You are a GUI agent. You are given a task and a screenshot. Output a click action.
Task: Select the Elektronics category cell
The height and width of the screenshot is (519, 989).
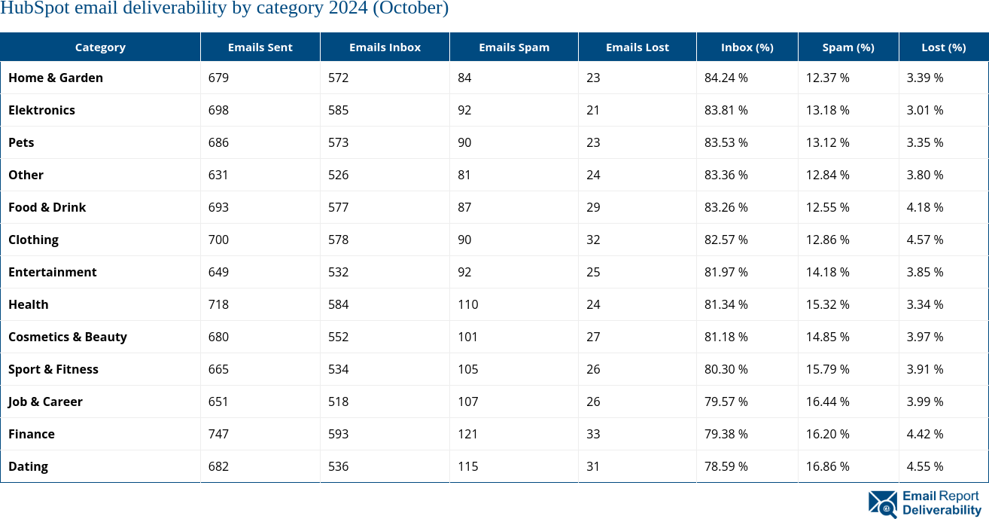point(101,110)
